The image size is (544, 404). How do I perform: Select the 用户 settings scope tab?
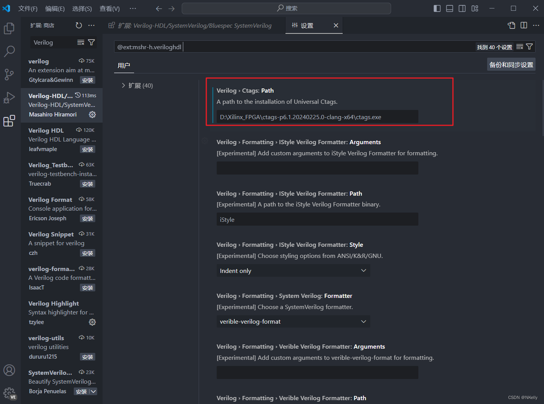click(x=124, y=66)
